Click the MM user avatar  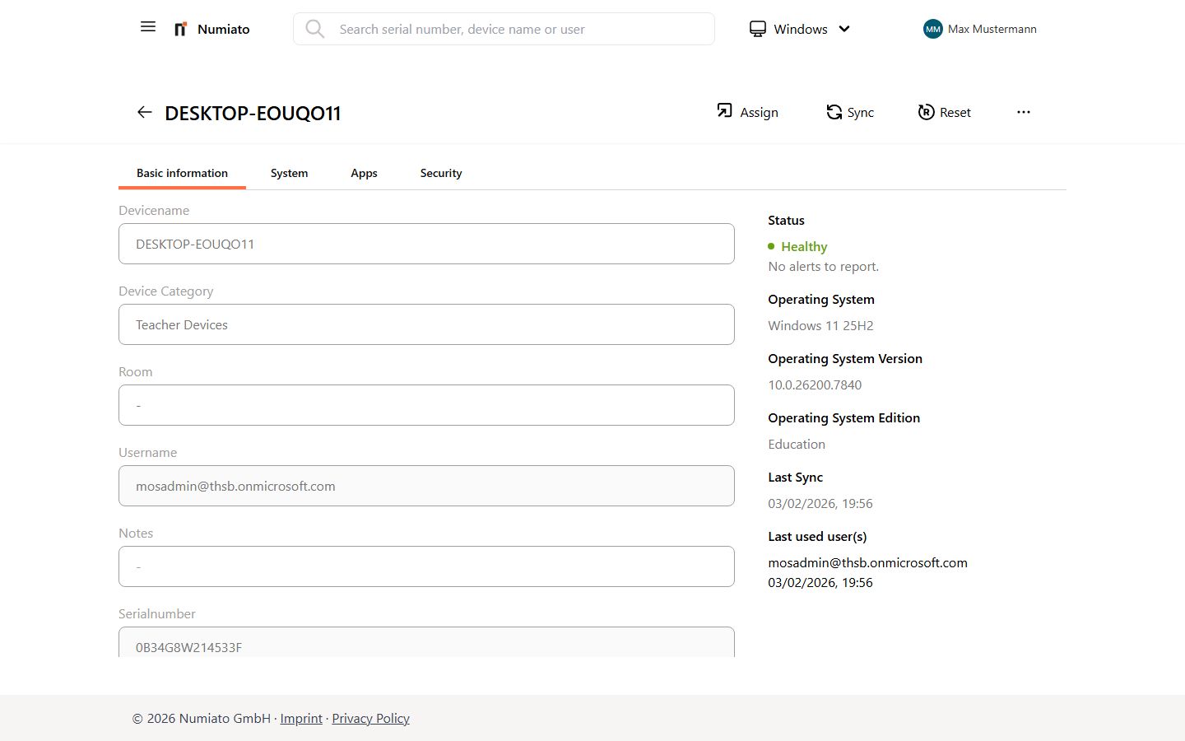pos(932,30)
